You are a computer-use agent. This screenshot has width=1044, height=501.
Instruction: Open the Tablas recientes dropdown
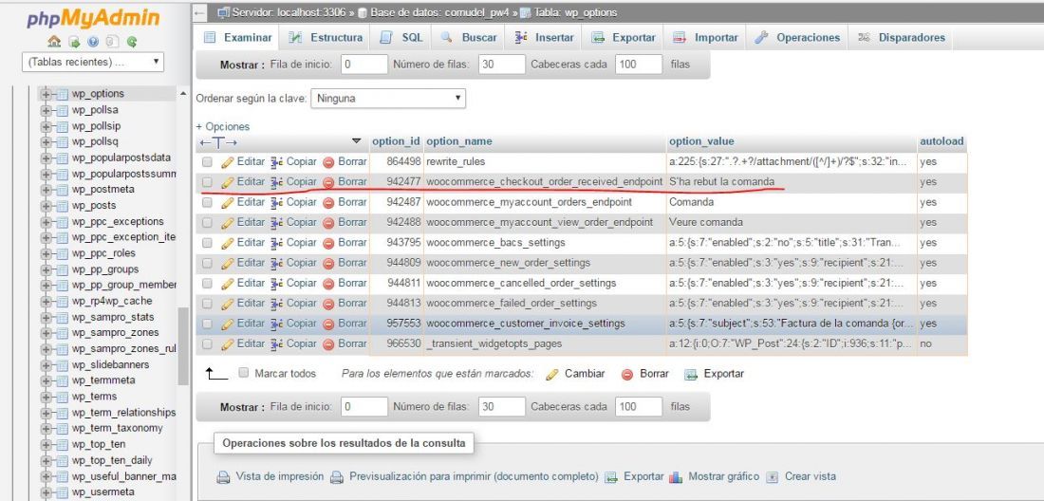coord(93,62)
